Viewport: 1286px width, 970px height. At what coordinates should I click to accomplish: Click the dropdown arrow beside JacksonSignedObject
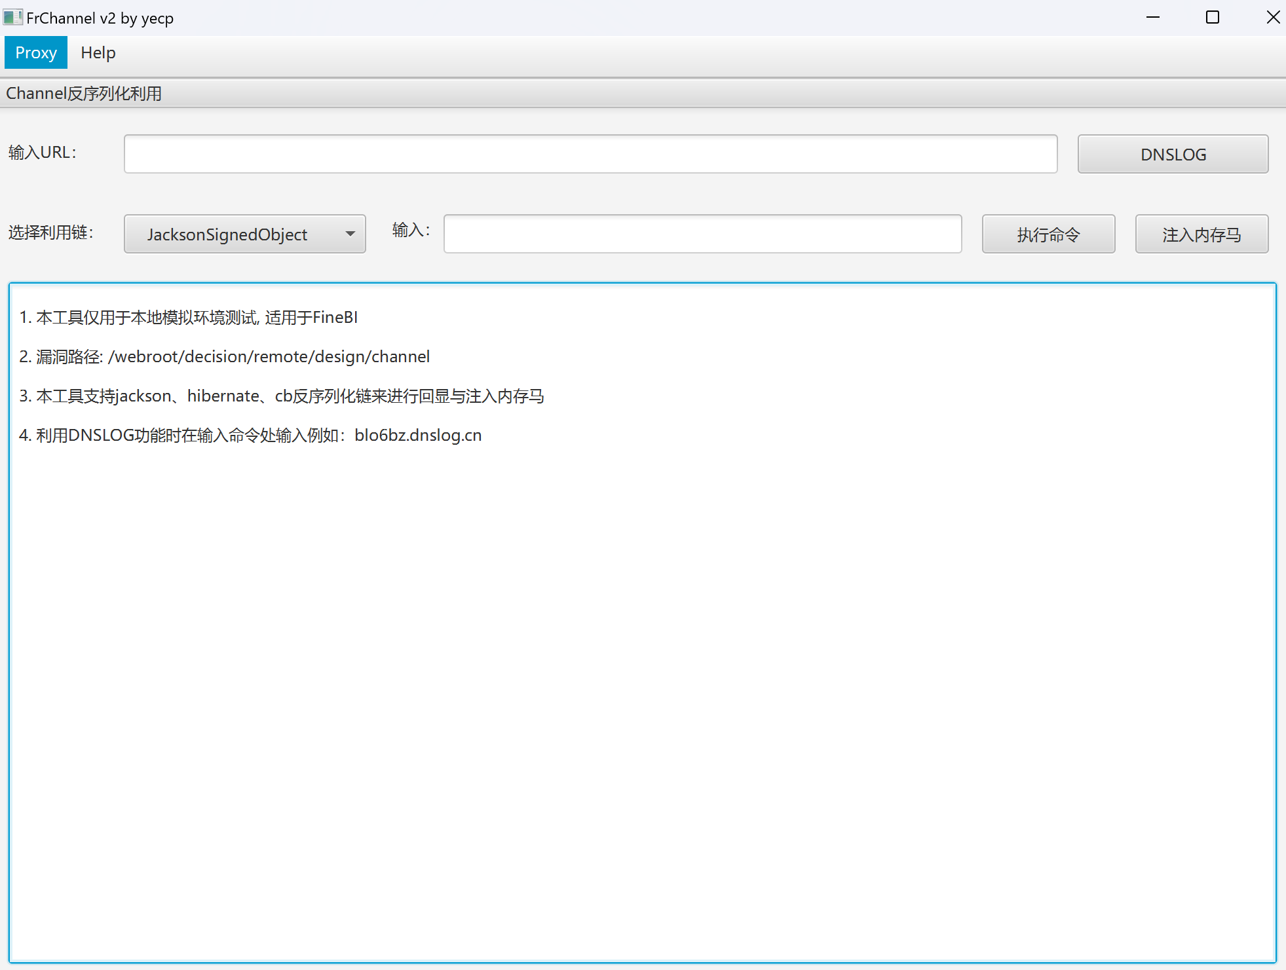350,234
